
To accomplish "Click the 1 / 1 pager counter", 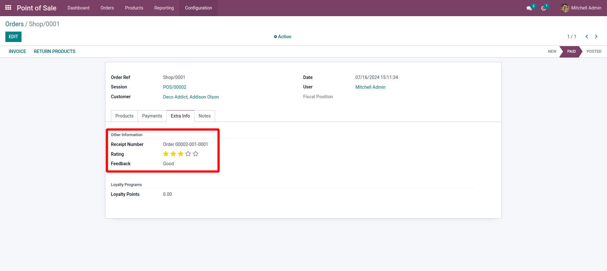I will point(572,37).
